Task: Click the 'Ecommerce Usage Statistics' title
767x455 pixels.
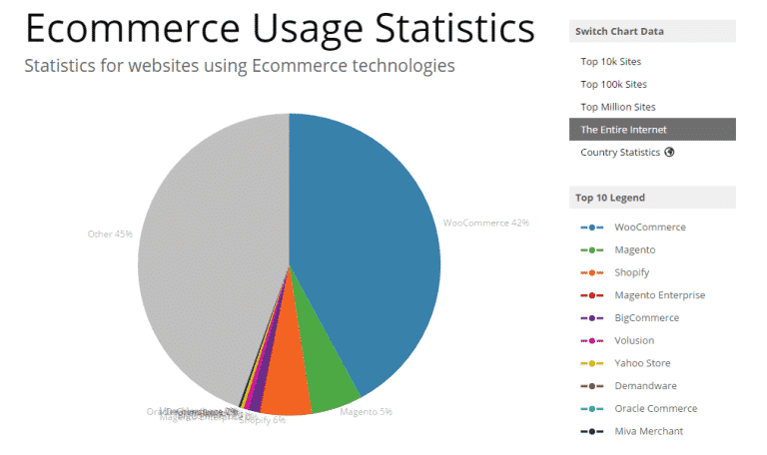Action: (280, 28)
